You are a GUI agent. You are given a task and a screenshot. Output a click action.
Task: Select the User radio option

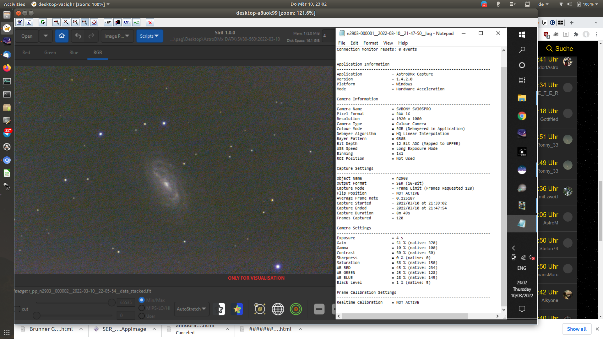point(142,316)
